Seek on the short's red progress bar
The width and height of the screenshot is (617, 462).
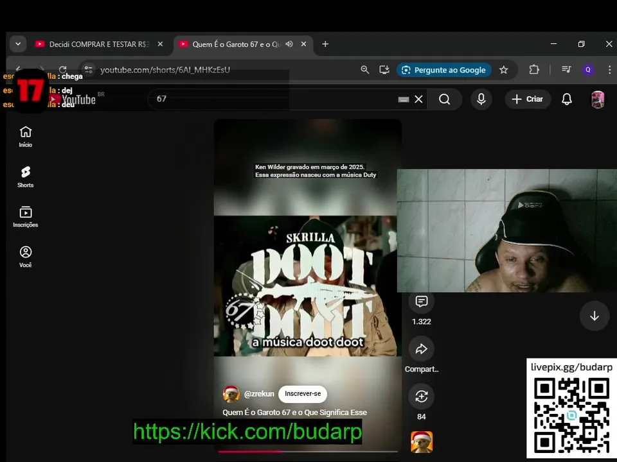click(x=308, y=451)
